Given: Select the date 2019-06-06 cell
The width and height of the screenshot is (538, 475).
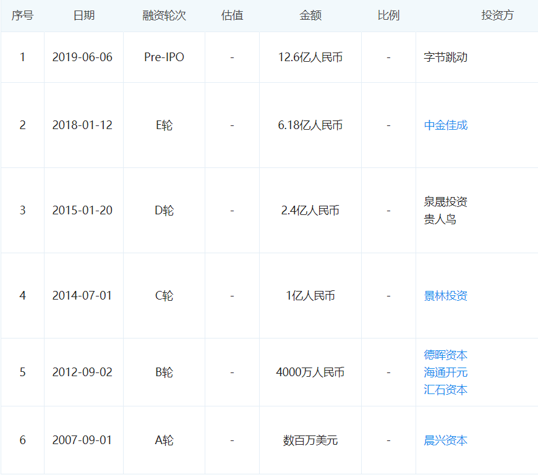Looking at the screenshot, I should [82, 57].
